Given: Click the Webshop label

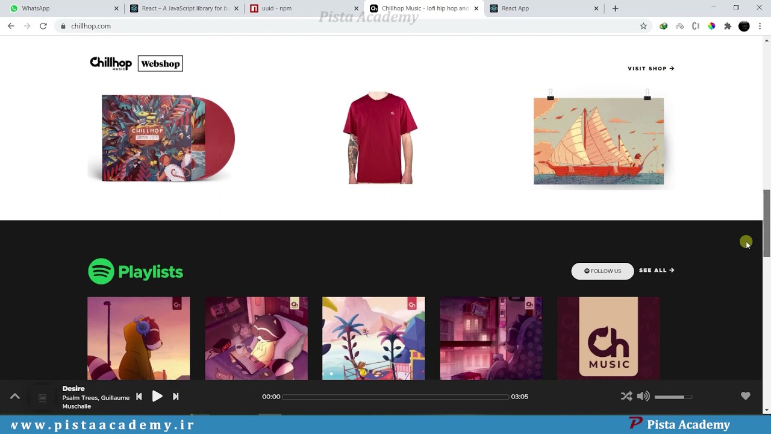Looking at the screenshot, I should point(160,63).
